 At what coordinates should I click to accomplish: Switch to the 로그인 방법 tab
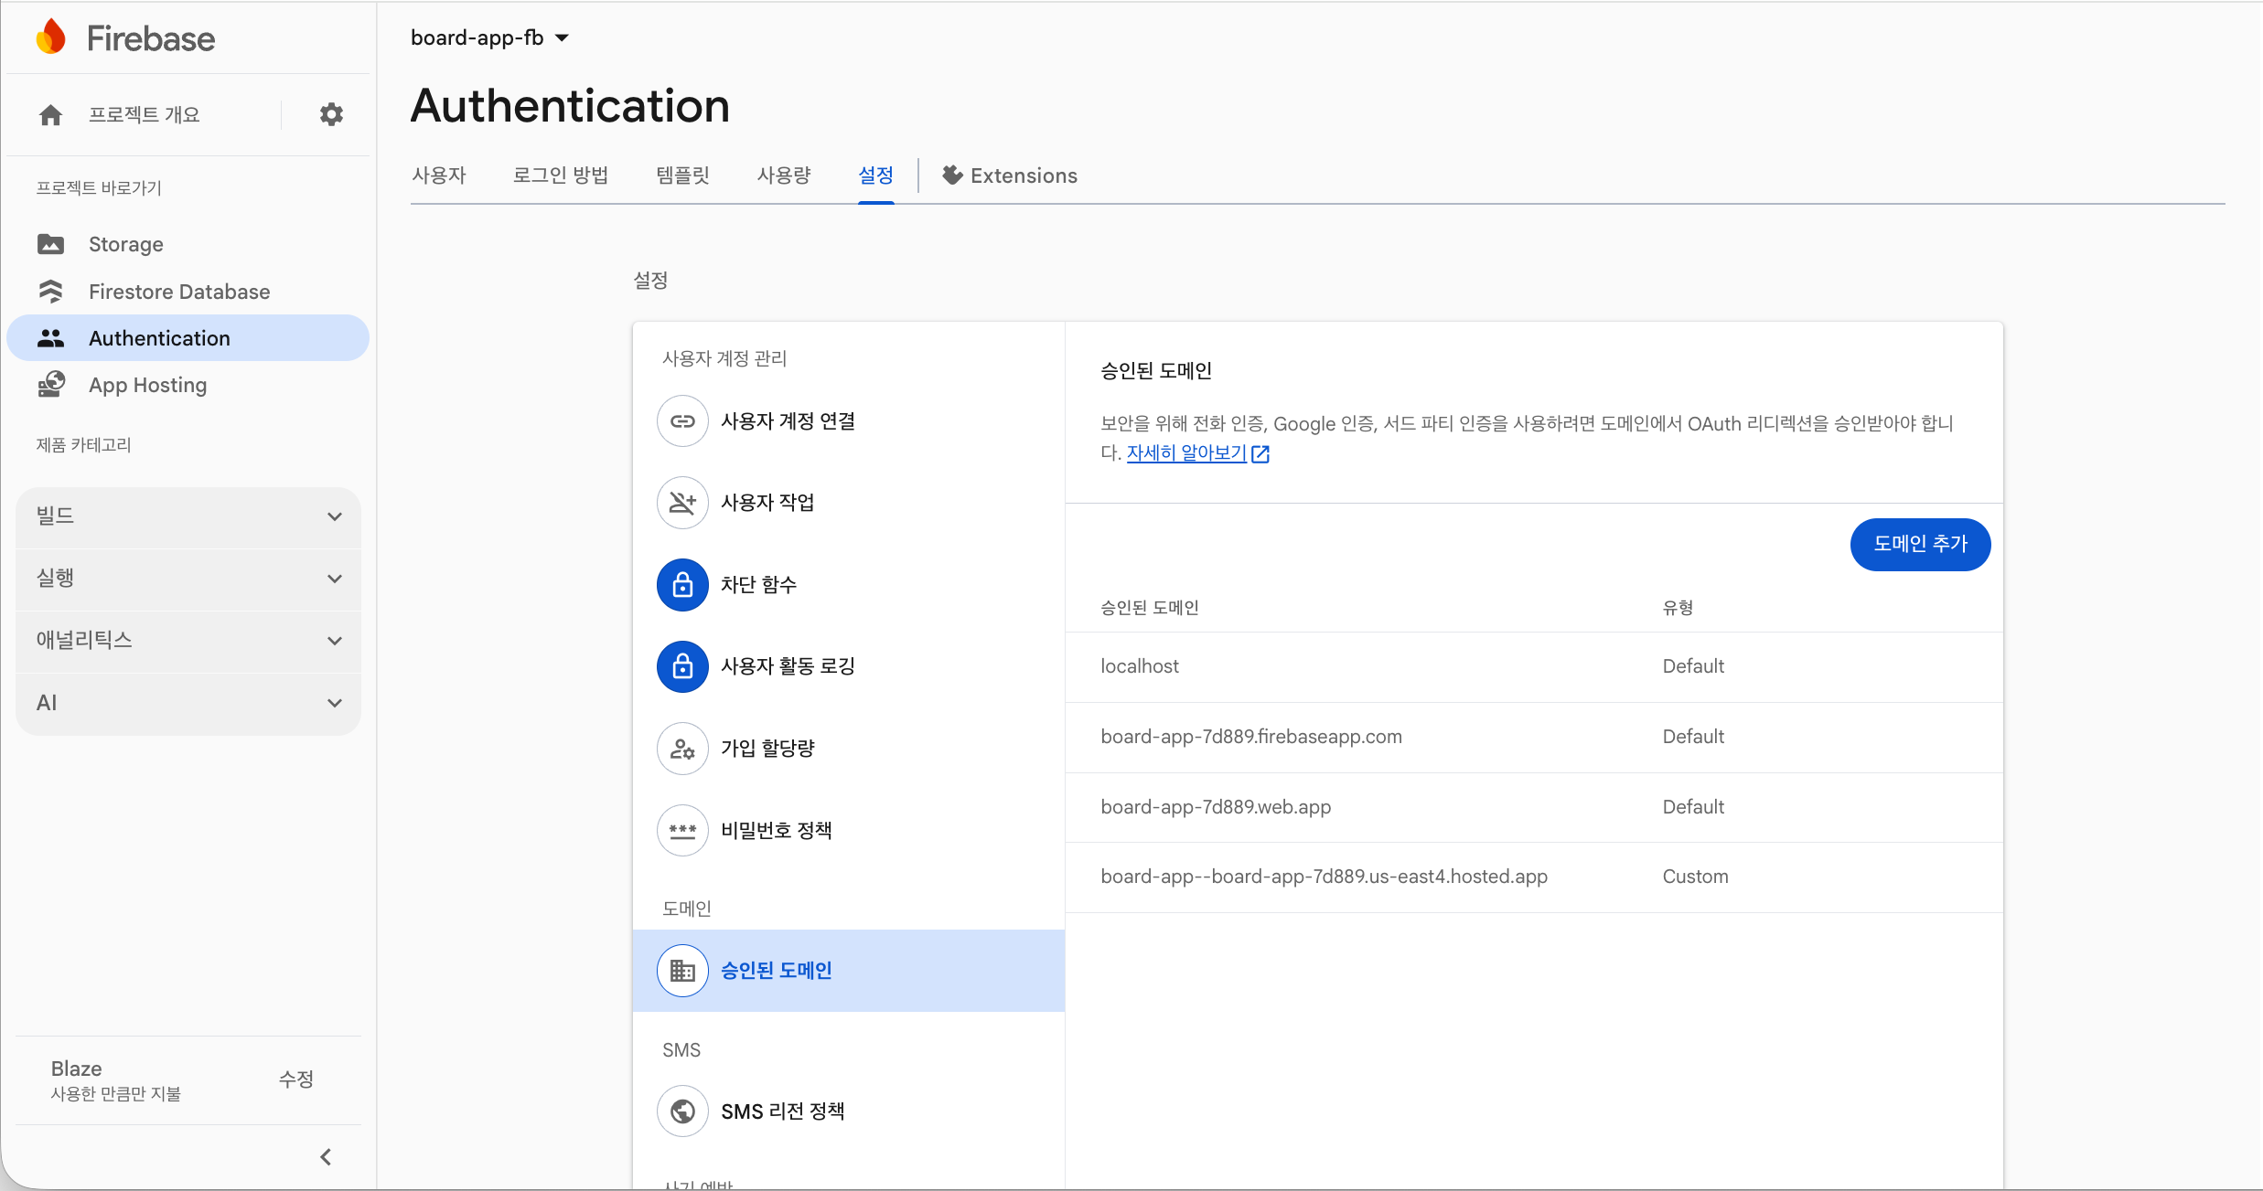tap(560, 175)
